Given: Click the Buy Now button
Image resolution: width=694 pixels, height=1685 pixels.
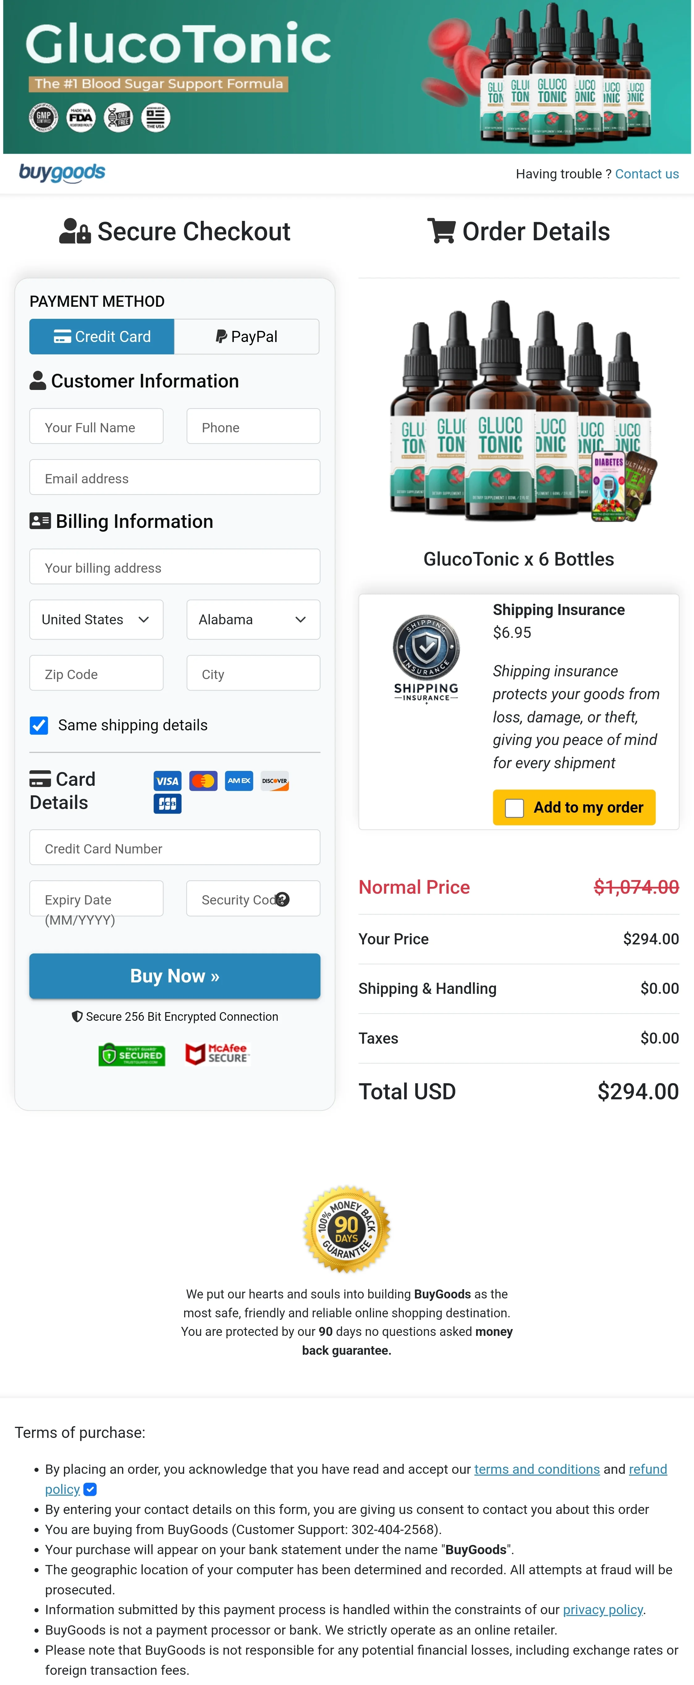Looking at the screenshot, I should click(174, 975).
